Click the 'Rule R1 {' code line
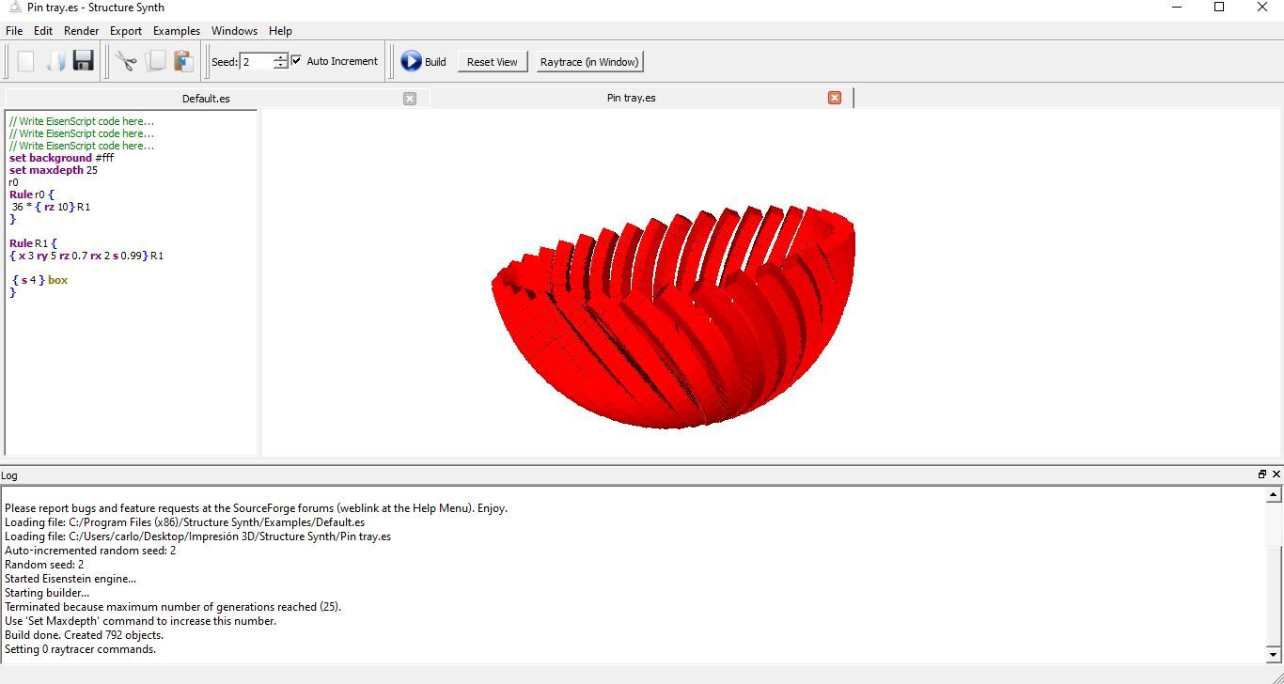Viewport: 1284px width, 684px height. click(x=34, y=243)
